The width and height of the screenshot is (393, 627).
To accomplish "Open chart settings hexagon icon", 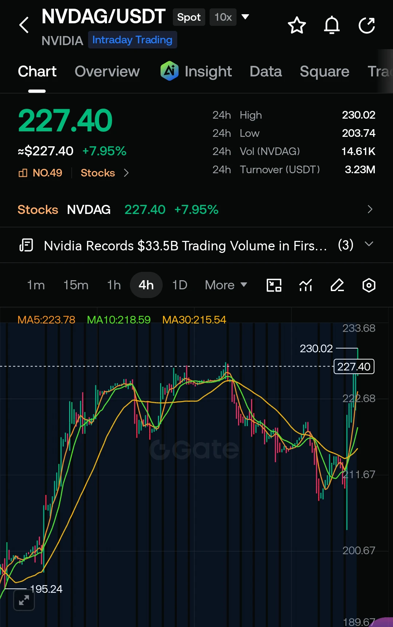I will [x=369, y=285].
